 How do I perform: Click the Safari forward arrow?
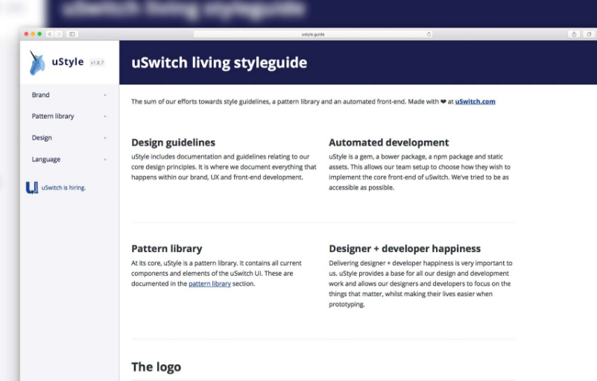[x=59, y=34]
